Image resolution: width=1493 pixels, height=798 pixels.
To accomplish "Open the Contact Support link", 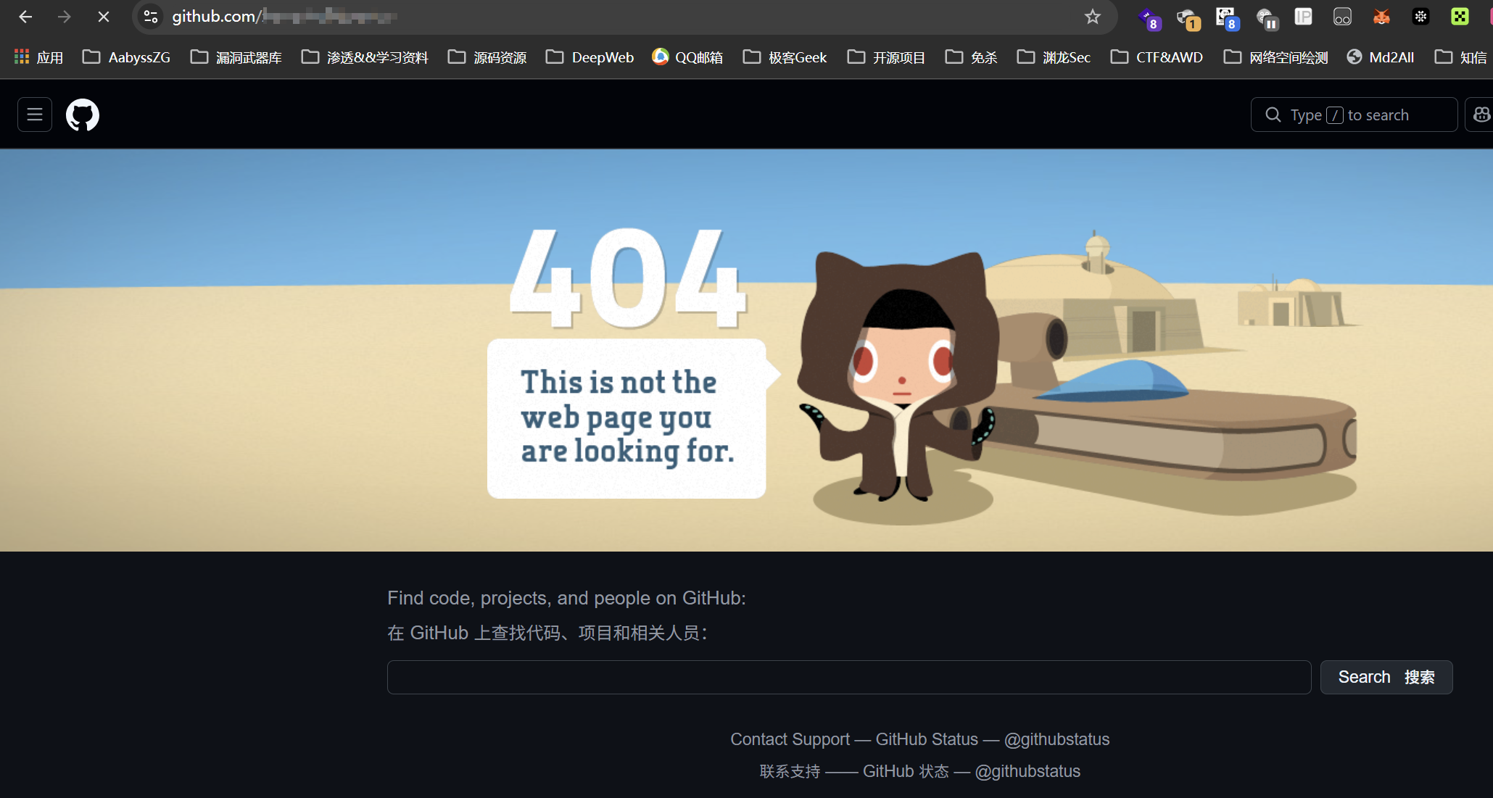I will point(790,739).
